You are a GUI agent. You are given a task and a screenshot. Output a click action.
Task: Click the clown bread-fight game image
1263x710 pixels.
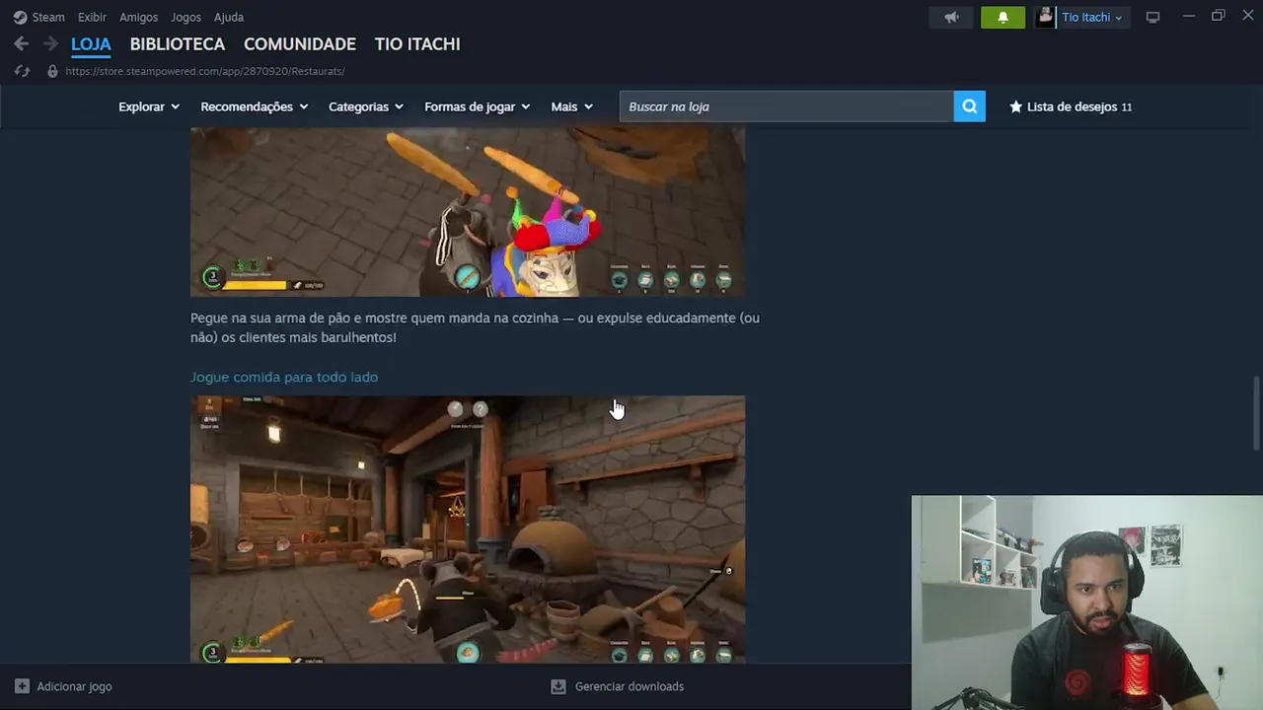pyautogui.click(x=468, y=212)
